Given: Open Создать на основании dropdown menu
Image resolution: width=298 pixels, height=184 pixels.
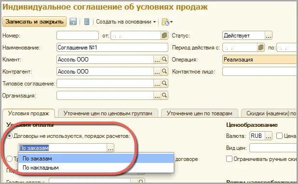Looking at the screenshot, I should (x=126, y=22).
